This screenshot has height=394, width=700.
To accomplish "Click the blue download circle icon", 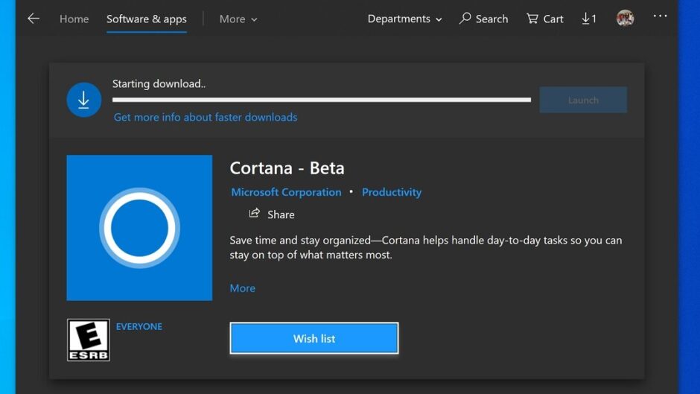I will (84, 100).
